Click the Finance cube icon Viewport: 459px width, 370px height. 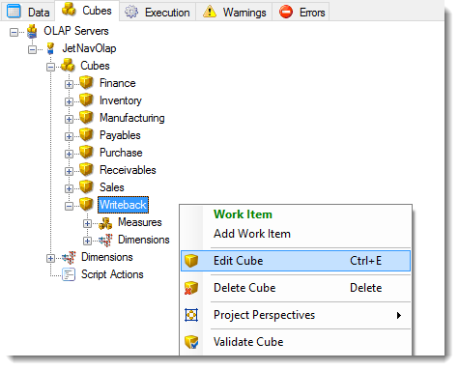(x=86, y=82)
